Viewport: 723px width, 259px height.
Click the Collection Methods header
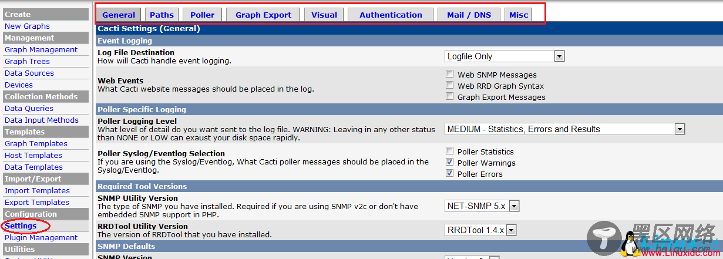pos(45,96)
